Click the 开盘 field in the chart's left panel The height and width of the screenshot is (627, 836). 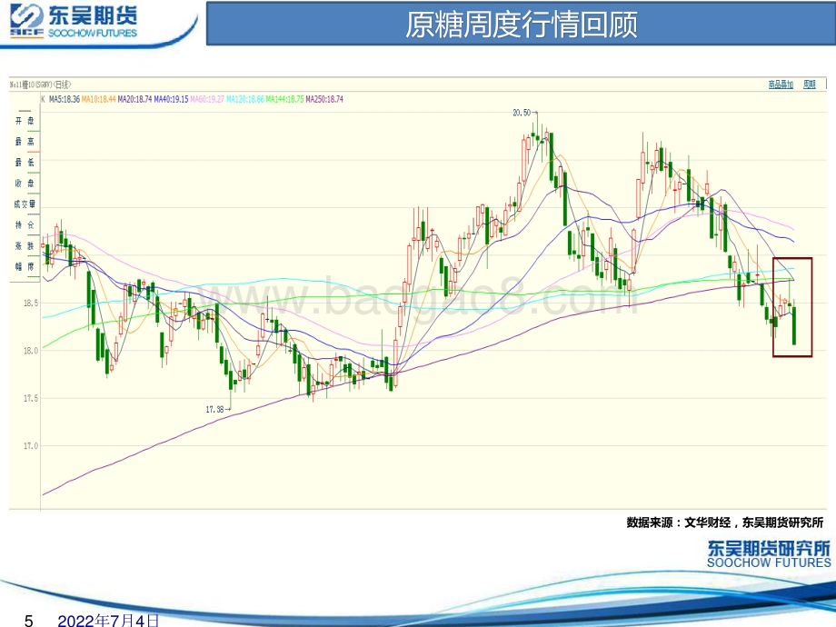[x=25, y=121]
